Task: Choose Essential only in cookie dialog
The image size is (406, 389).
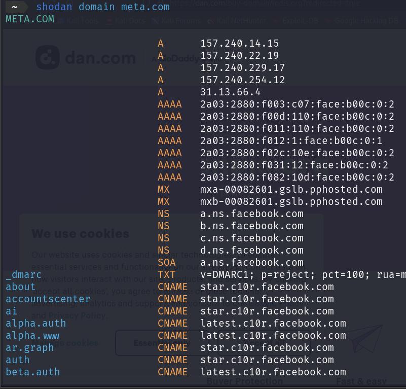Action: pyautogui.click(x=162, y=343)
